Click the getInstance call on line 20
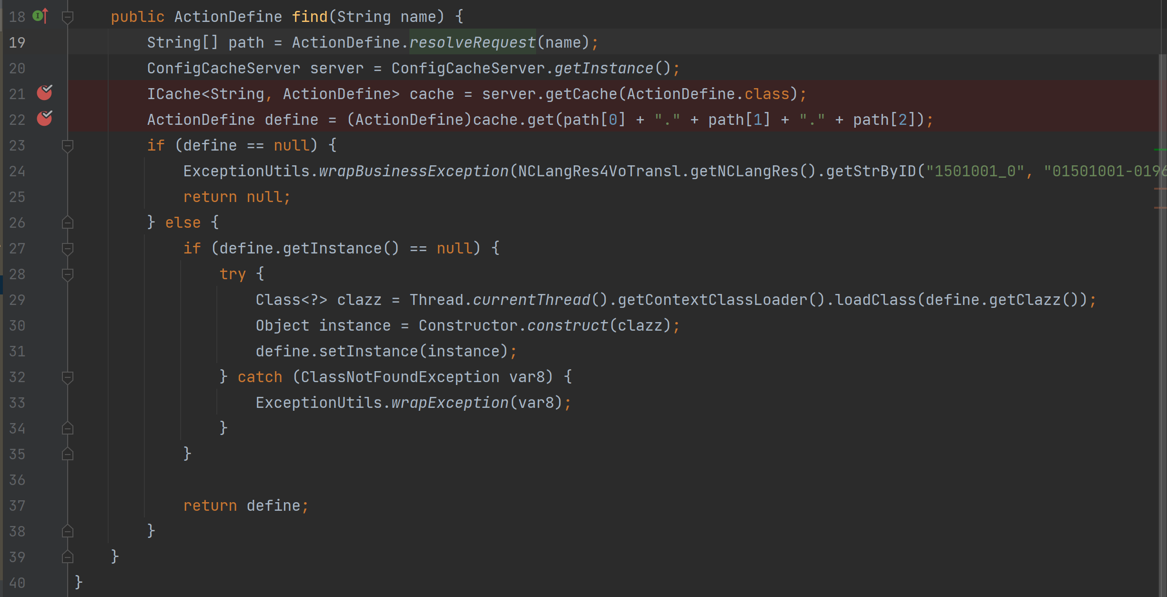 tap(603, 68)
